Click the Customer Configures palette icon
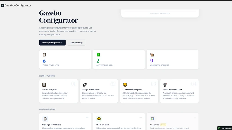The image size is (232, 130). [x=125, y=85]
